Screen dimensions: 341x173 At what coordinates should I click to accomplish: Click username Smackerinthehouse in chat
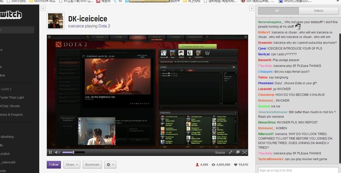coord(273,112)
